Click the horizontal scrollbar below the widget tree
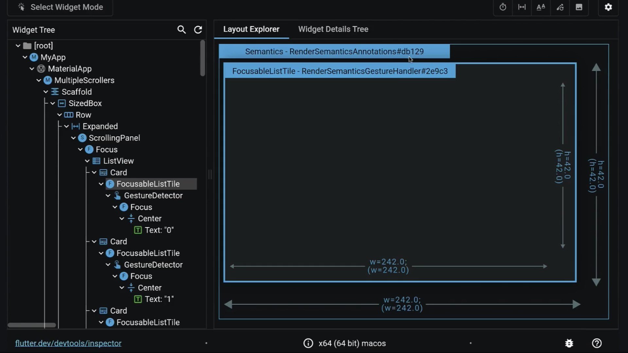 pyautogui.click(x=31, y=325)
